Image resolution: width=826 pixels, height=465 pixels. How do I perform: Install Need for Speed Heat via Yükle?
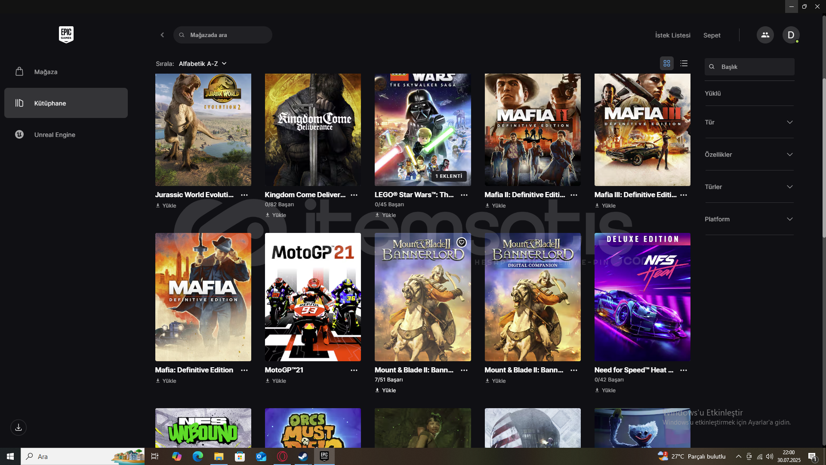[x=605, y=391]
